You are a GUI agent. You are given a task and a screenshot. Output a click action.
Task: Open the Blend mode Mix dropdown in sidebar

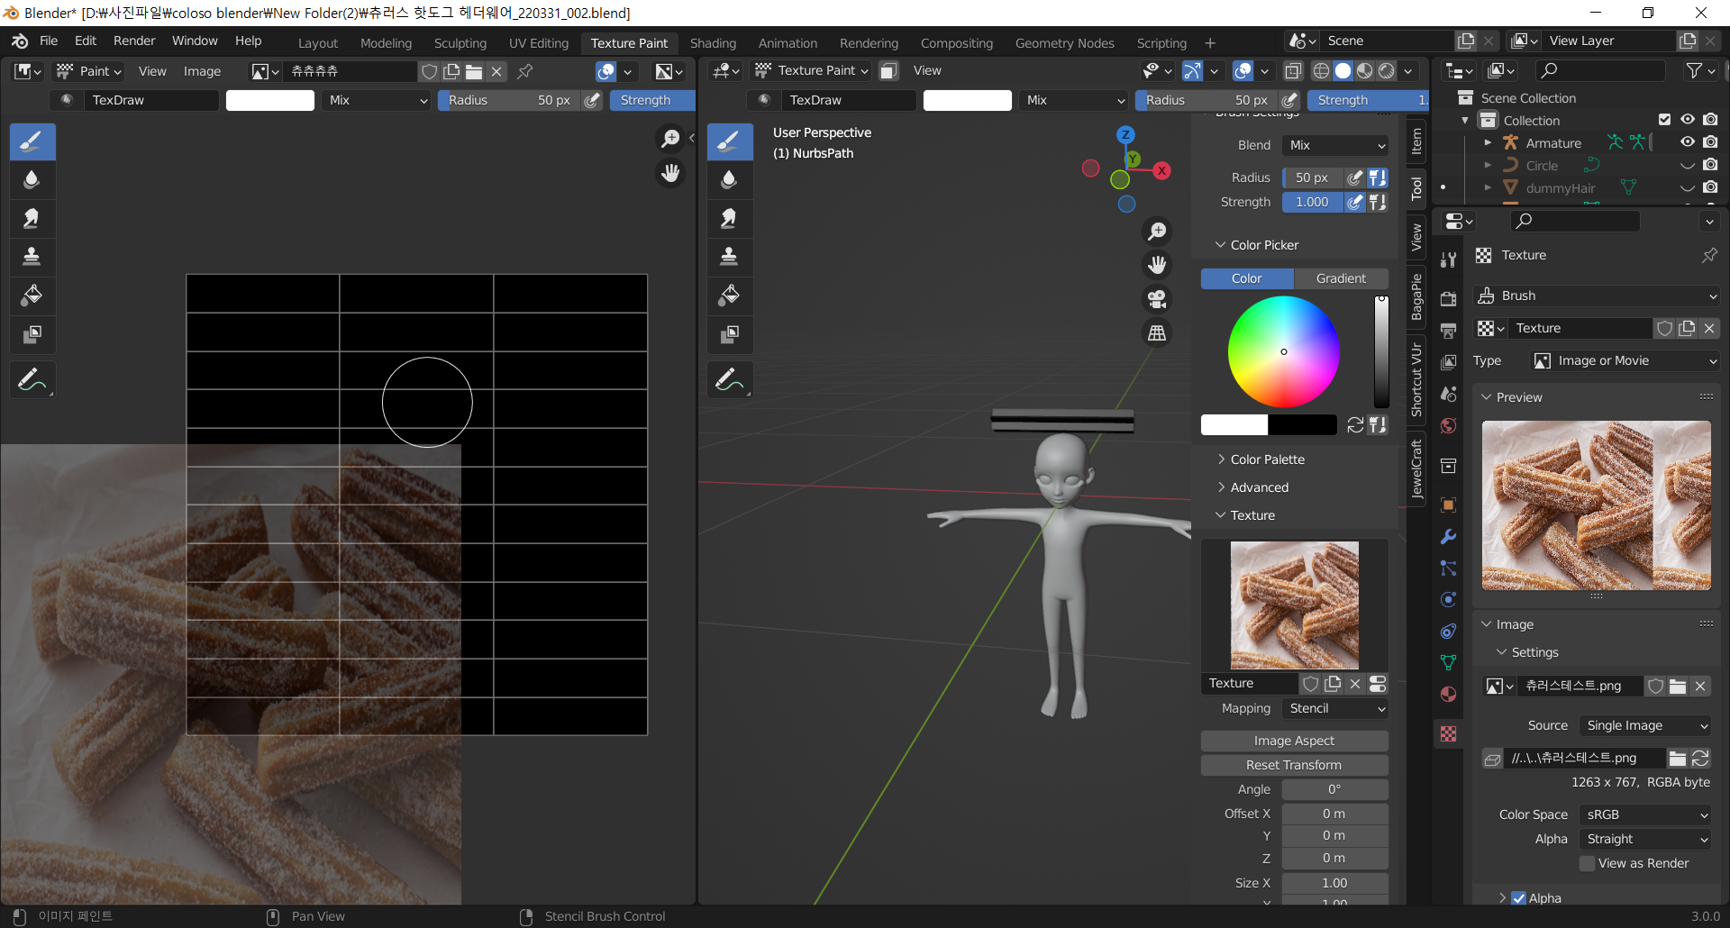(1335, 145)
